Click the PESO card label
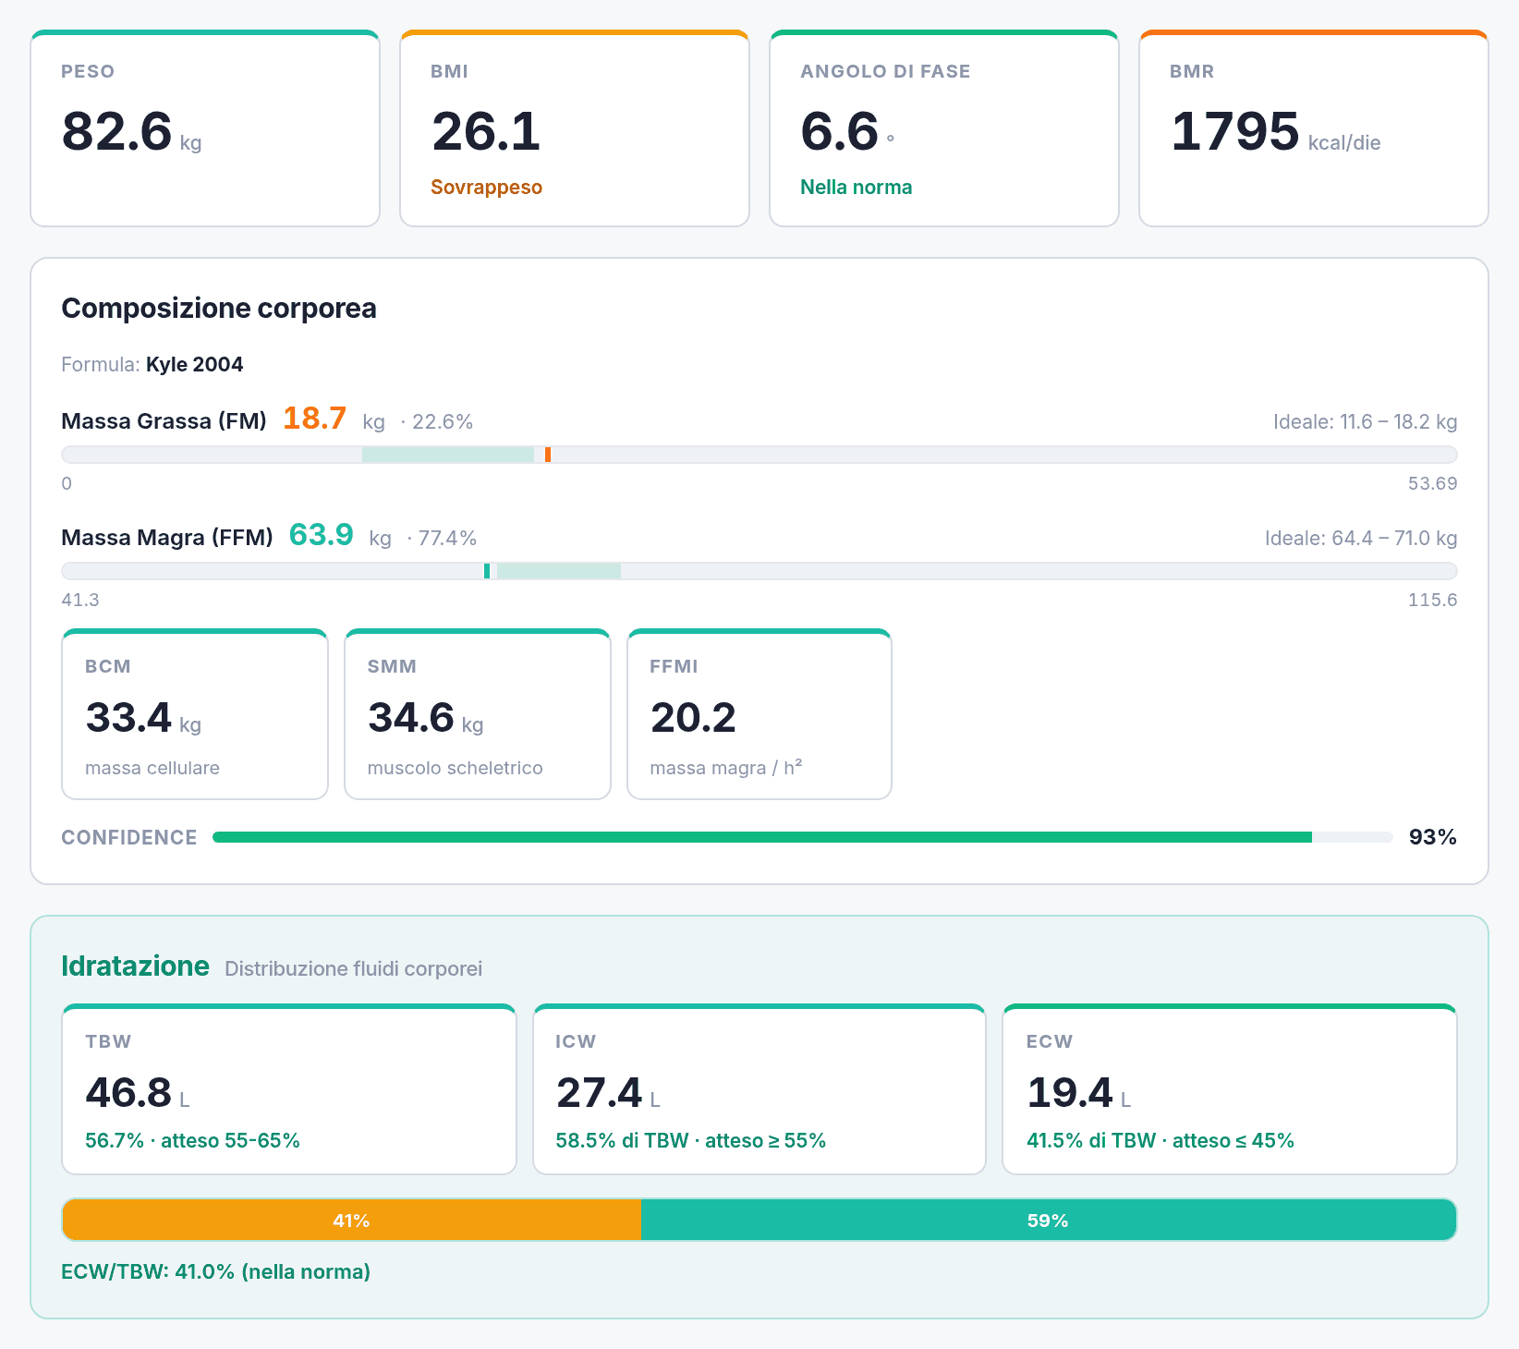The width and height of the screenshot is (1519, 1349). pyautogui.click(x=88, y=71)
